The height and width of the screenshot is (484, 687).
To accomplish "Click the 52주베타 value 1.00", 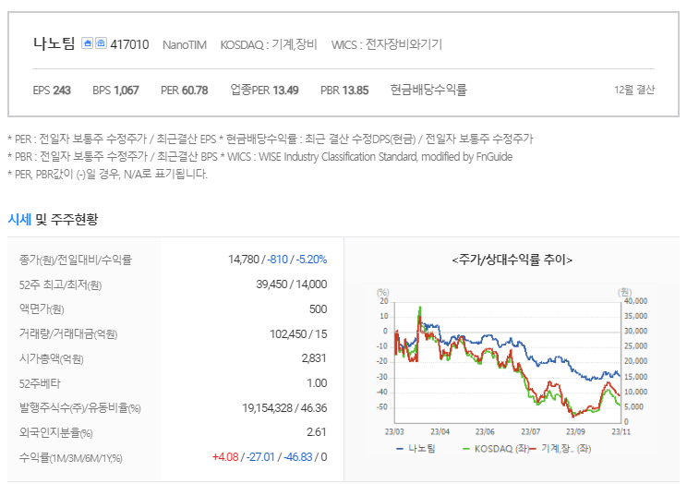I will click(317, 383).
